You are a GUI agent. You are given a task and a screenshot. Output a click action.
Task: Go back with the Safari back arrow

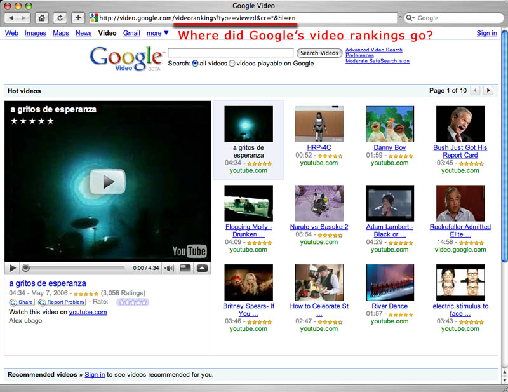tap(11, 18)
